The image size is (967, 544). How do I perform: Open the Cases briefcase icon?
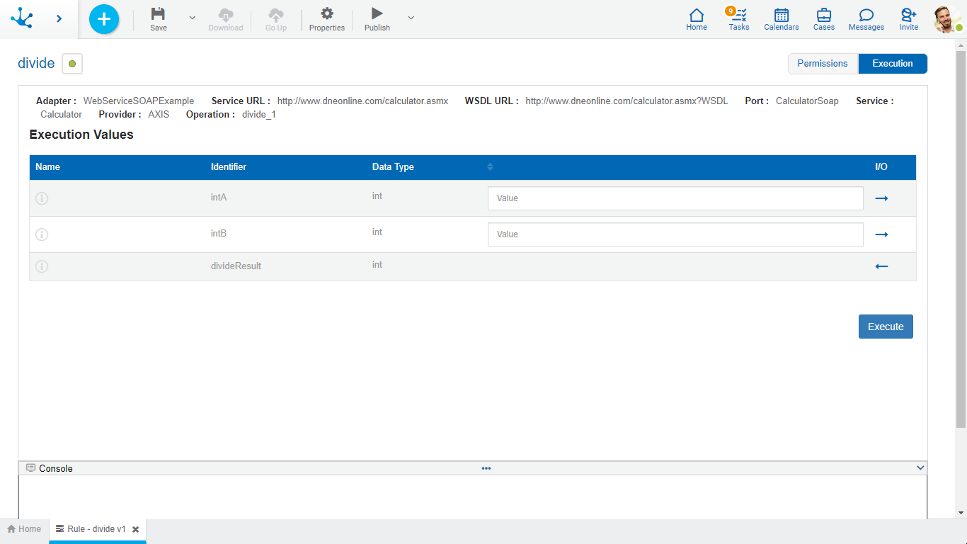pos(823,19)
